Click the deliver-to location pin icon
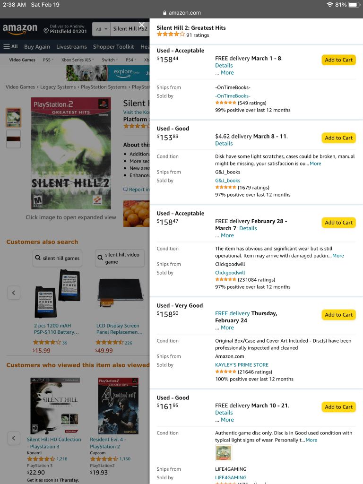Viewport: 363px width, 484px height. [46, 31]
